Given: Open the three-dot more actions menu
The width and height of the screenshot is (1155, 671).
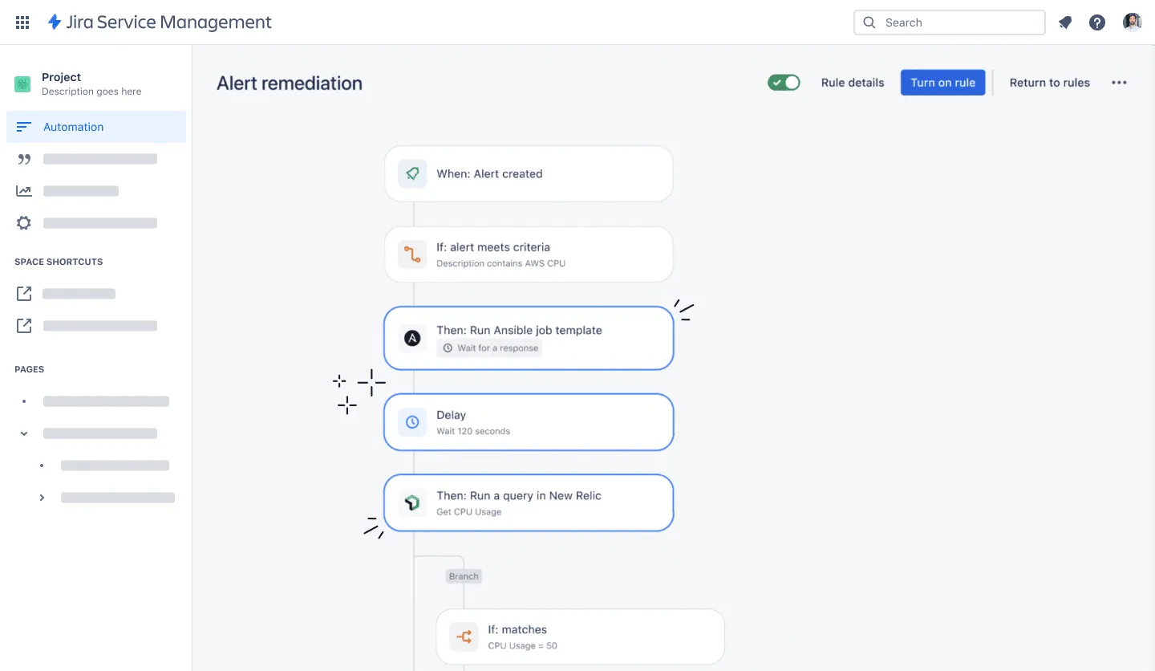Looking at the screenshot, I should [1119, 83].
